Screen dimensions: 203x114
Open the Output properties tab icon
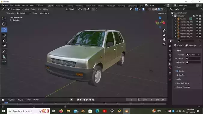(x=170, y=55)
